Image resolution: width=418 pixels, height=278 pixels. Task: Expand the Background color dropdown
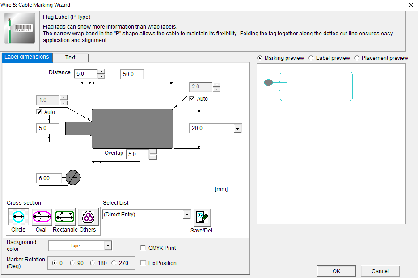point(107,246)
